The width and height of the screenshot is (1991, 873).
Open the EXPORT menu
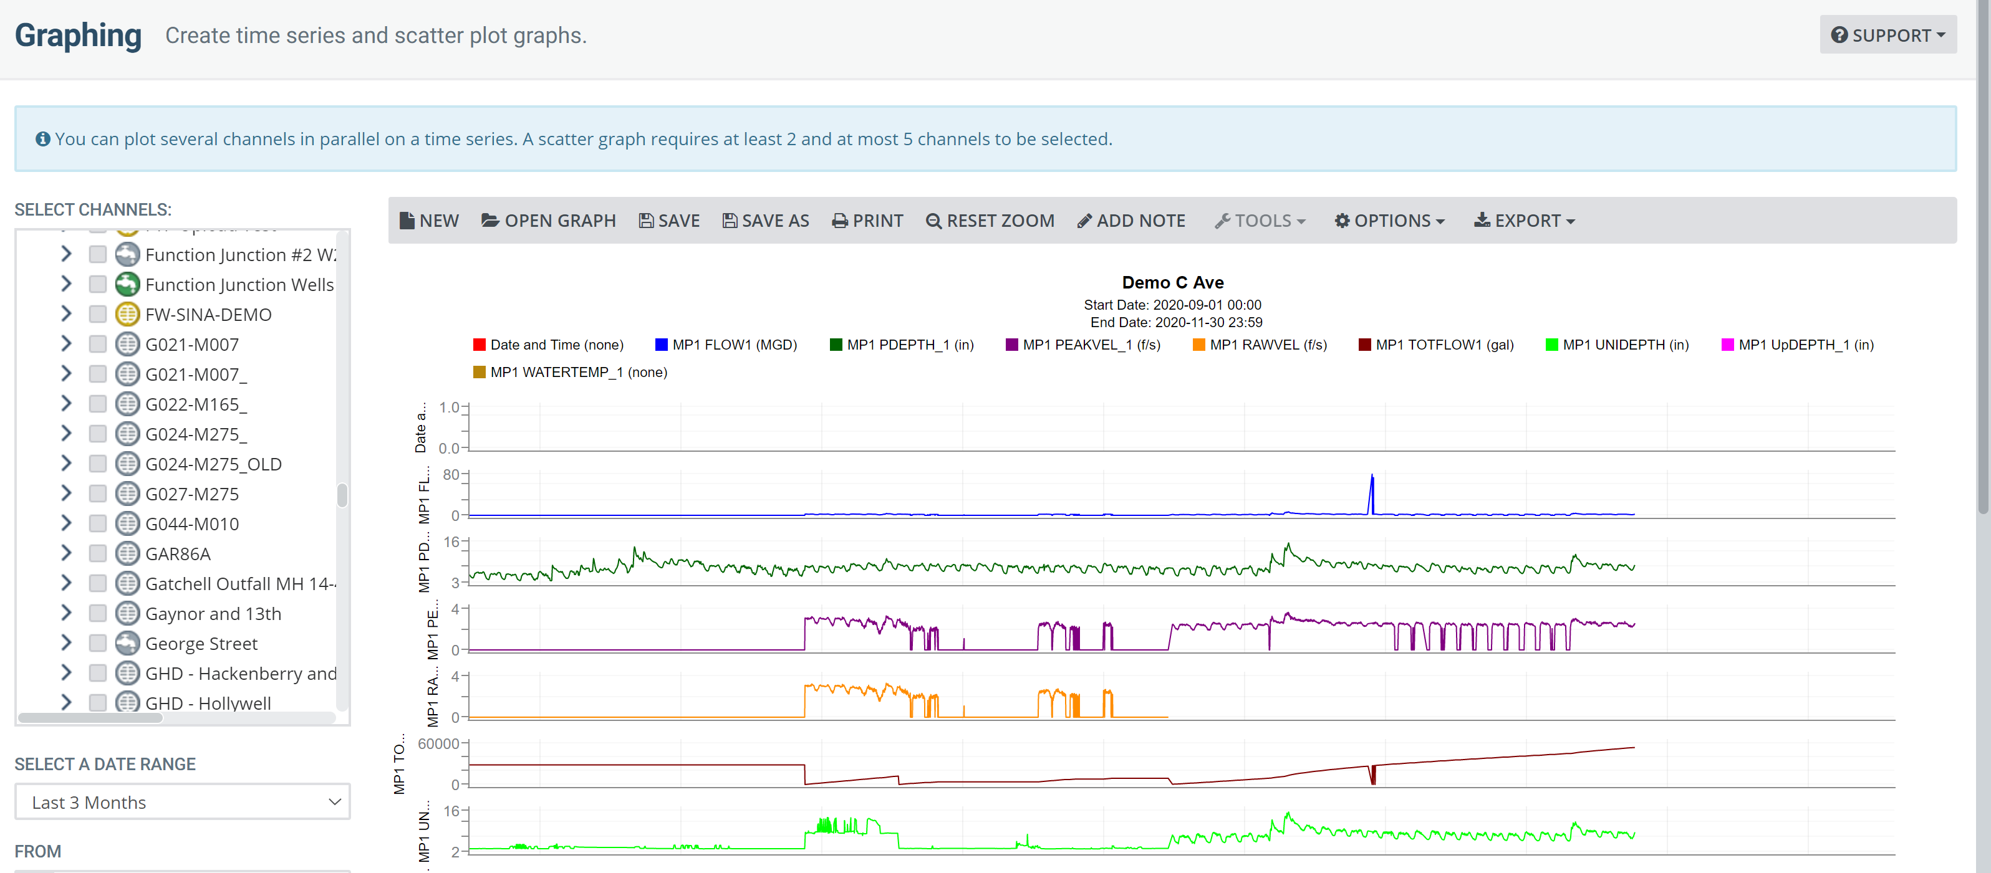point(1525,221)
